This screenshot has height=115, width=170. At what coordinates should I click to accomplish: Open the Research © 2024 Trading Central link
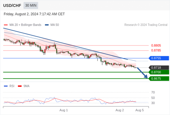coord(146,25)
